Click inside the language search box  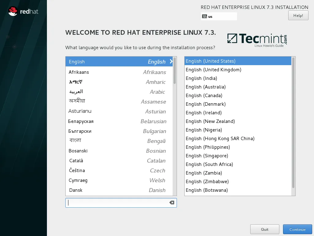(117, 203)
